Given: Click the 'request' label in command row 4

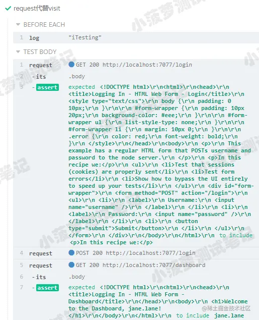Looking at the screenshot, I should click(41, 253).
